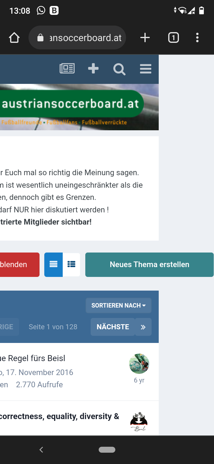Jump to last page with double chevron

(143, 327)
